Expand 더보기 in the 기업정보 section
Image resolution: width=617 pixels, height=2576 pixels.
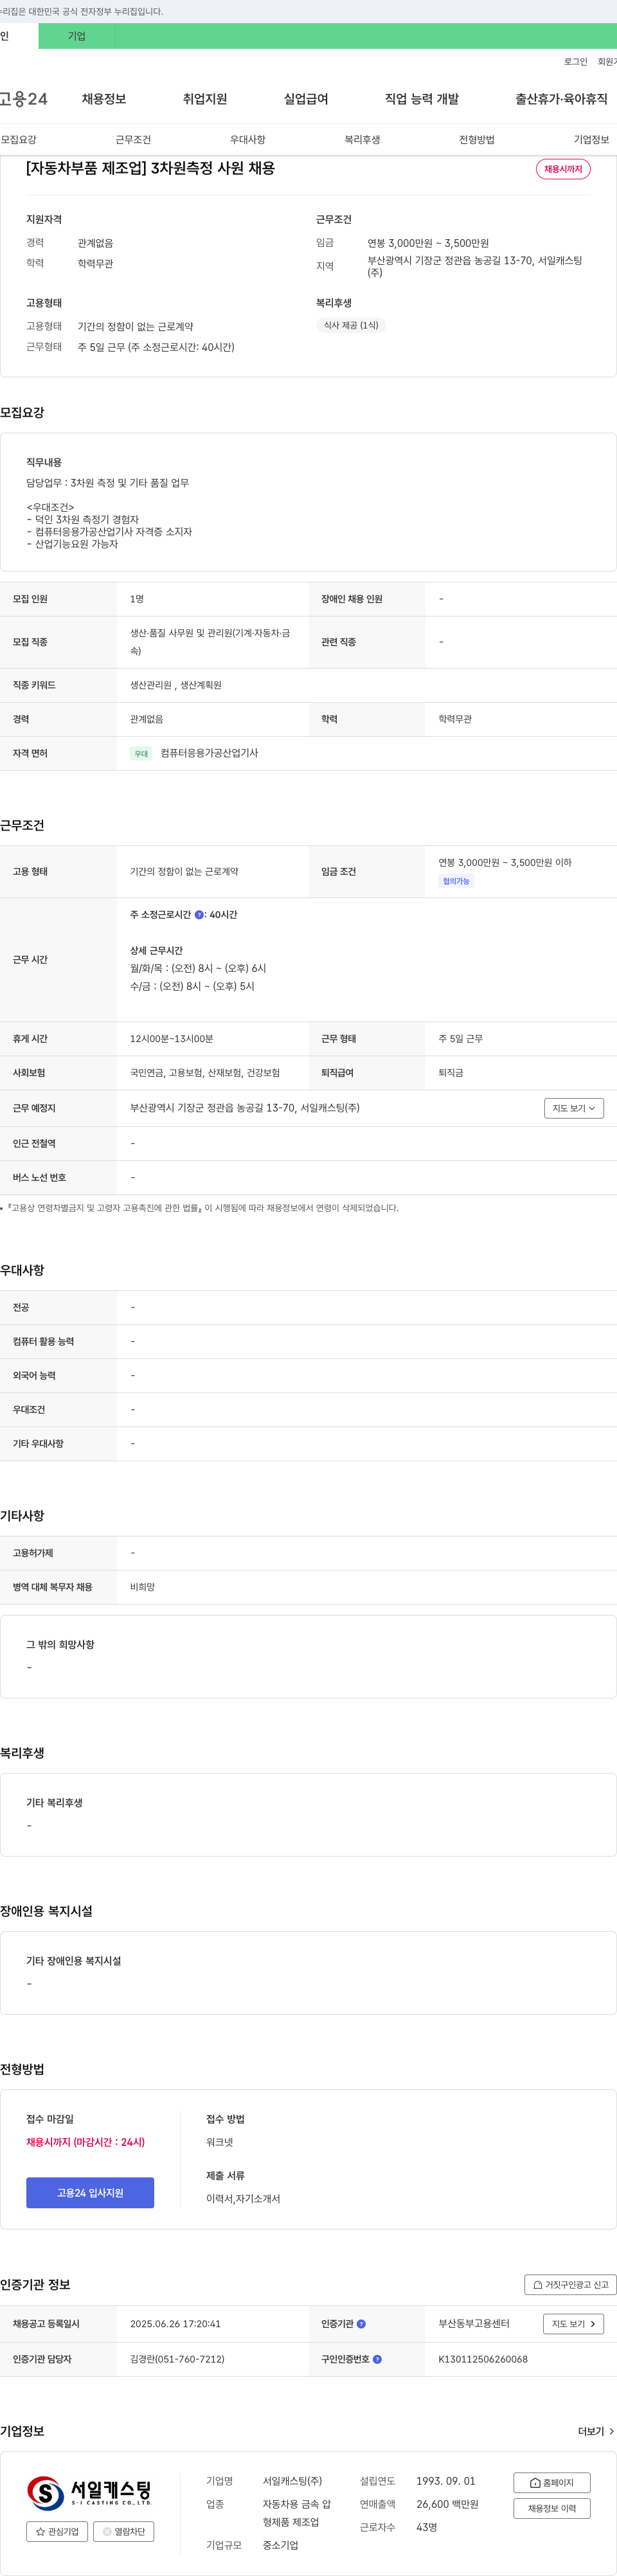(x=596, y=2431)
